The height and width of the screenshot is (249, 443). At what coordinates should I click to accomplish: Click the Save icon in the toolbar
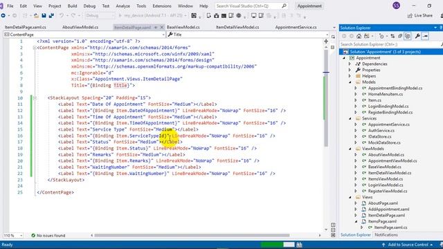point(44,16)
